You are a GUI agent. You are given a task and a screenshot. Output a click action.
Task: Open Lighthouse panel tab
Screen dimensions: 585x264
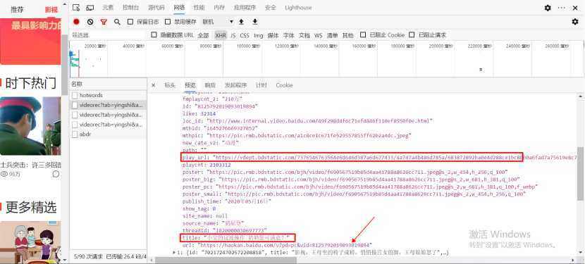298,8
